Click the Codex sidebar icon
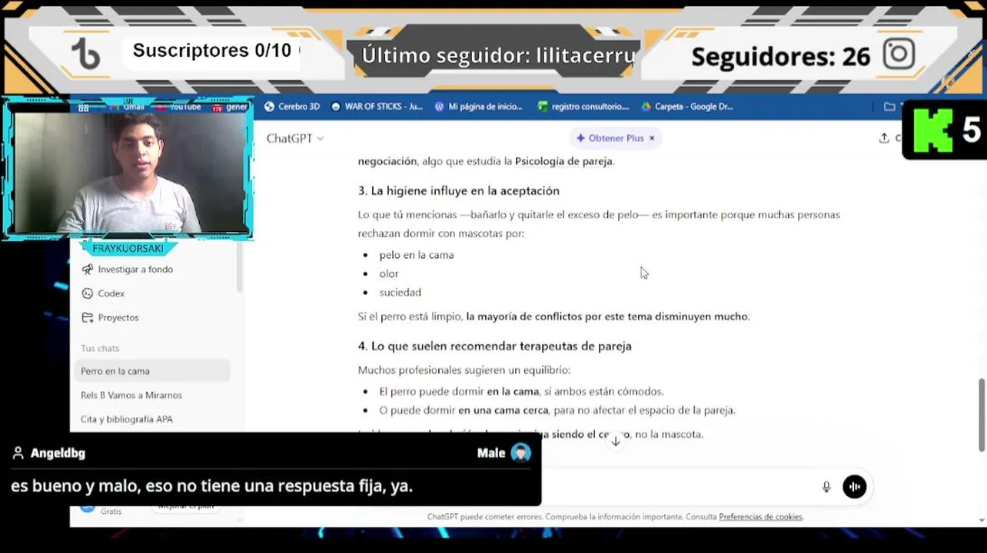 point(88,293)
